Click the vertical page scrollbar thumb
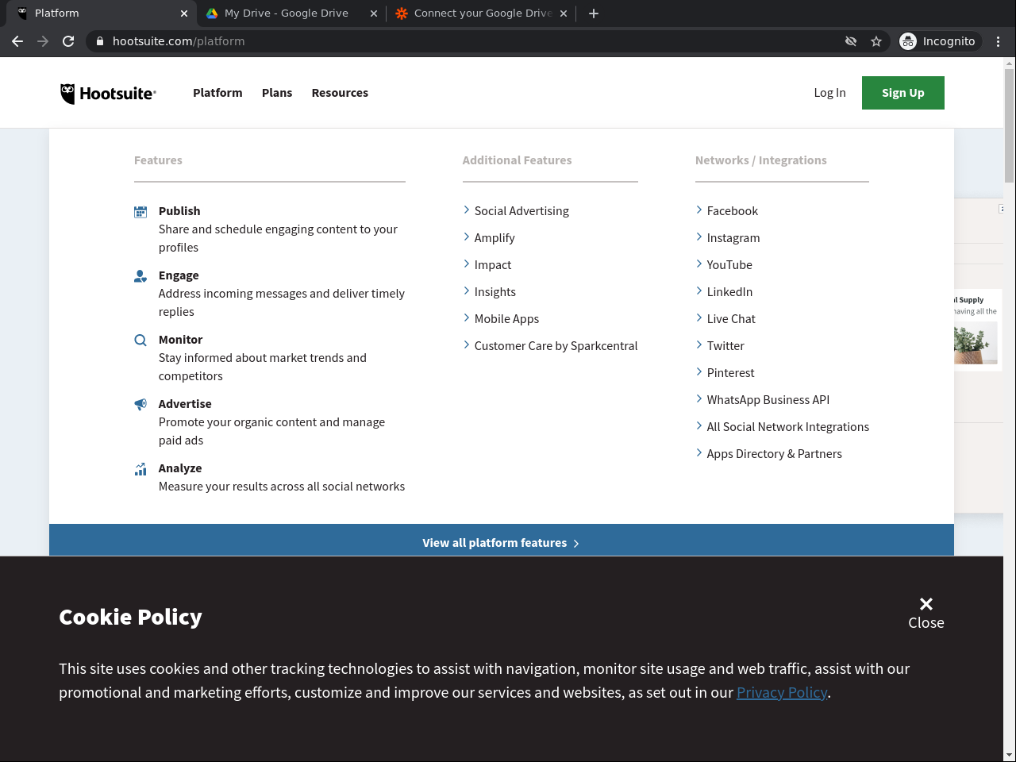The height and width of the screenshot is (762, 1016). [1009, 125]
